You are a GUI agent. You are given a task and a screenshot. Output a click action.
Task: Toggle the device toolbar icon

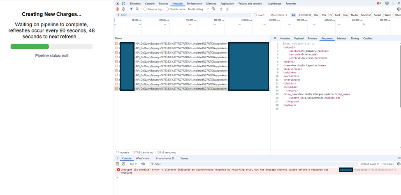click(x=123, y=3)
